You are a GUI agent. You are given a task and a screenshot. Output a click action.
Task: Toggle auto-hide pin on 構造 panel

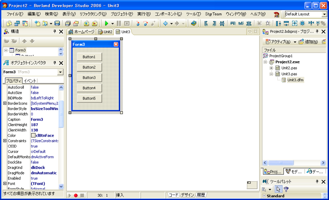click(54, 32)
